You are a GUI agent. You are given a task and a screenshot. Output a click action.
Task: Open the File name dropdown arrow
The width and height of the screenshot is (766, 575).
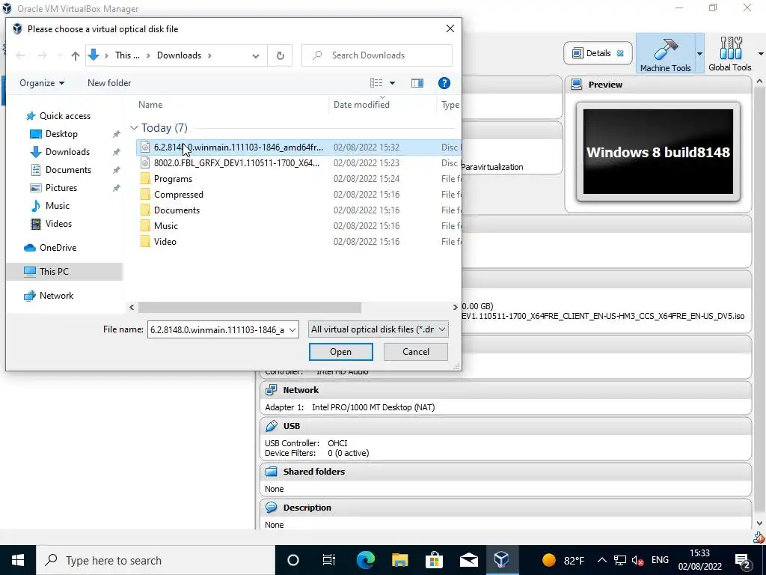[292, 329]
